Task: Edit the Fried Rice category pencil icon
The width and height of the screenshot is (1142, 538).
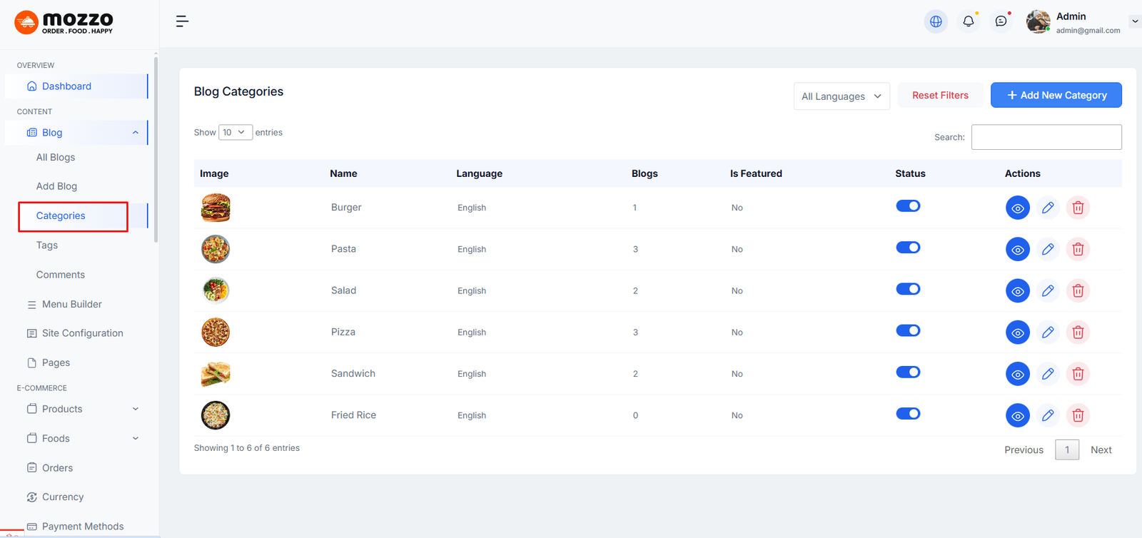Action: [1048, 415]
